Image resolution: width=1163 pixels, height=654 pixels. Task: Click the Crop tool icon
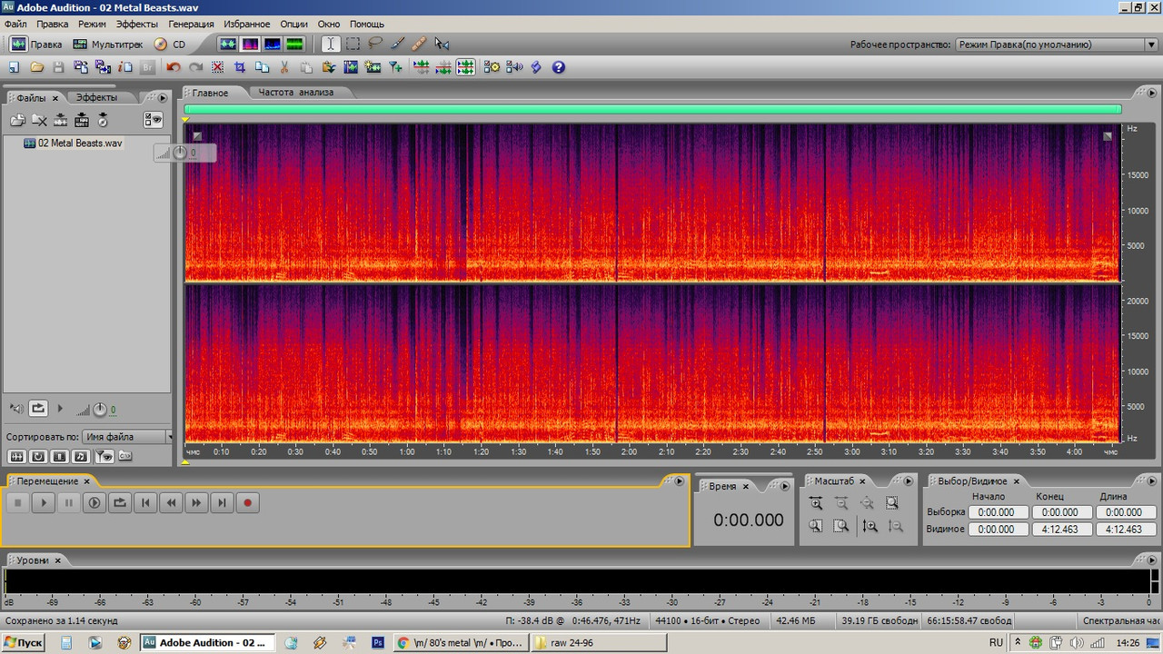point(240,67)
